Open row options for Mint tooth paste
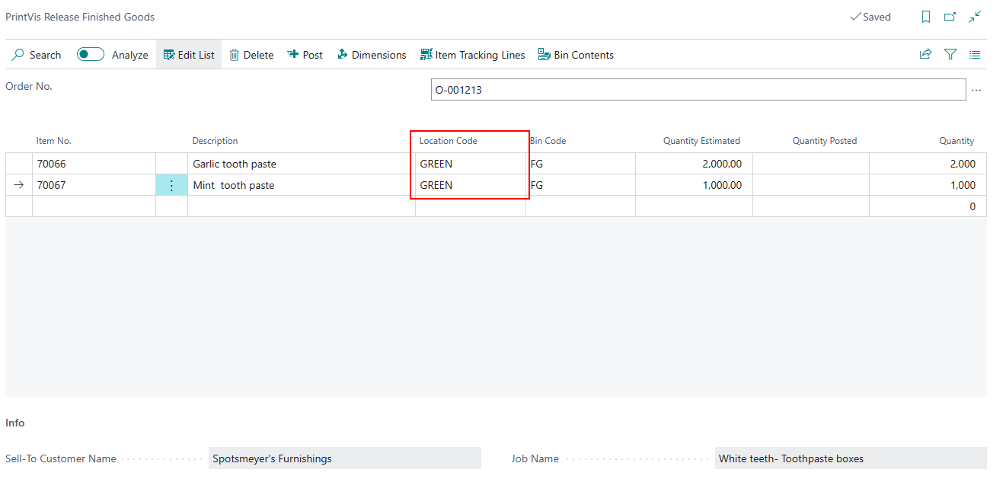The height and width of the screenshot is (479, 1006). click(x=171, y=185)
